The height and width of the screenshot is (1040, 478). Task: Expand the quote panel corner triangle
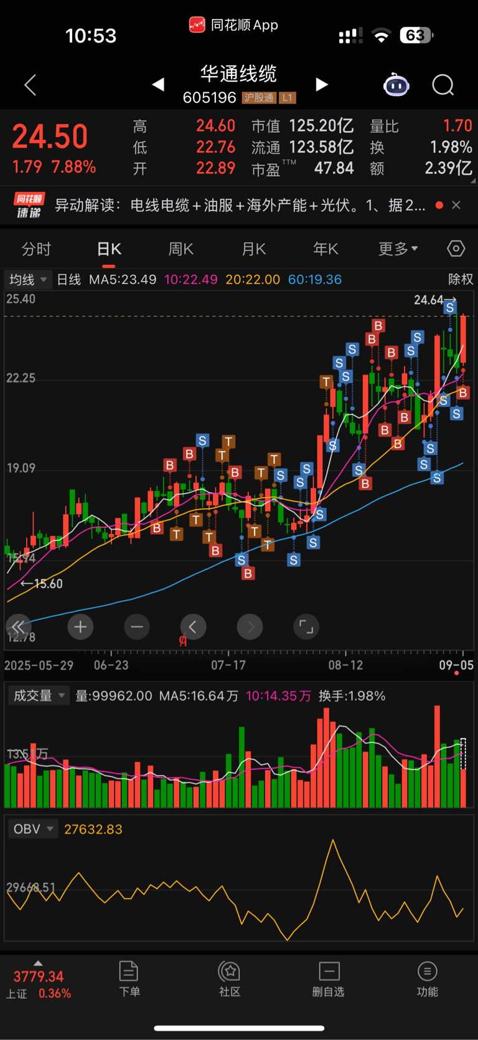point(474,181)
